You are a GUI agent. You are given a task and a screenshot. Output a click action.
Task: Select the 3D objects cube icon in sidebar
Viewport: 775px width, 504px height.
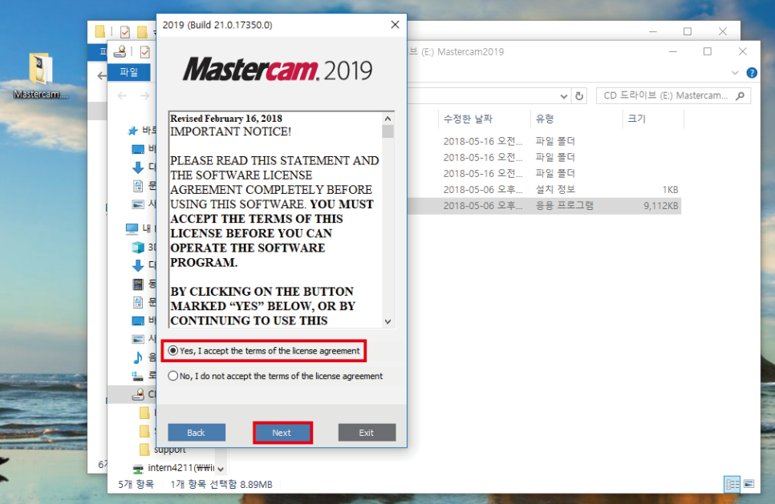click(x=138, y=248)
